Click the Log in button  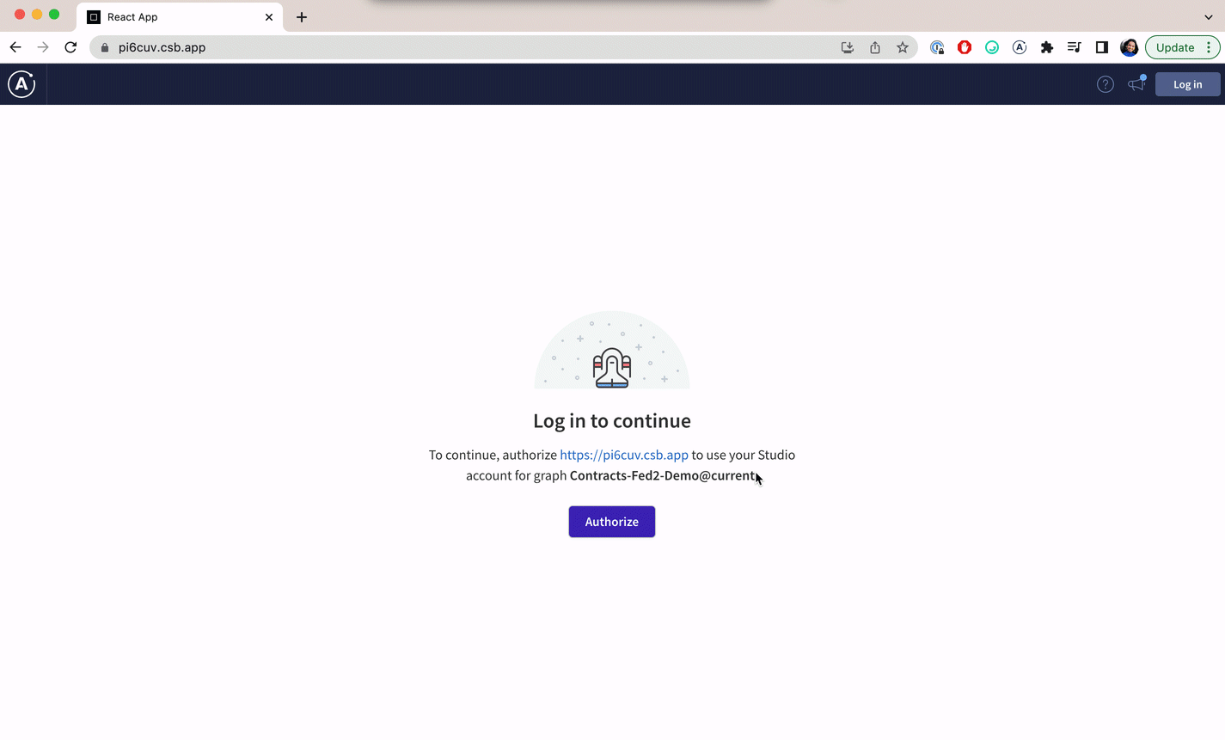click(x=1187, y=84)
